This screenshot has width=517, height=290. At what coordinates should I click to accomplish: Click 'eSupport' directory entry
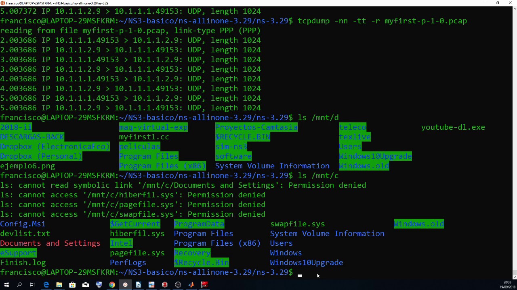[18, 253]
